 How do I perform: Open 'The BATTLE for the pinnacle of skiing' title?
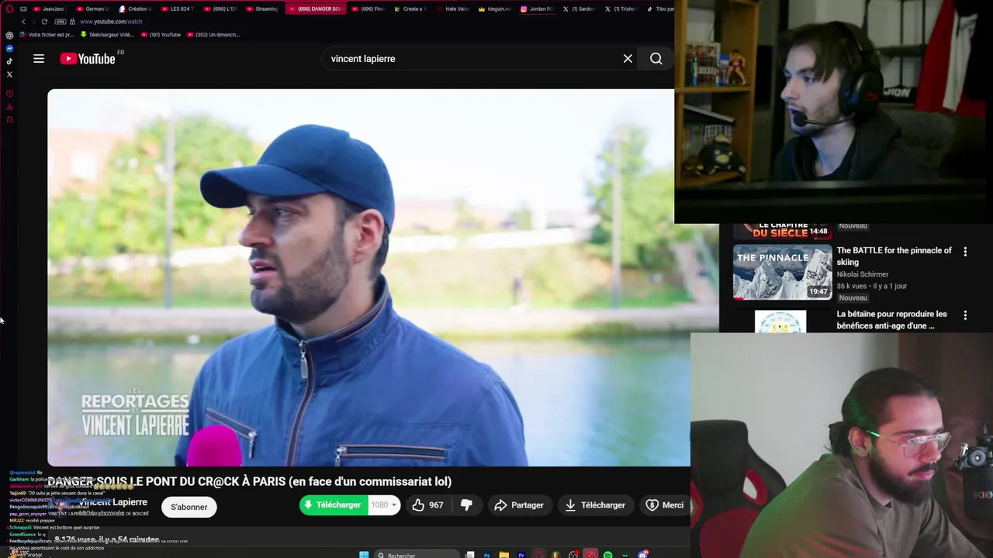(894, 257)
